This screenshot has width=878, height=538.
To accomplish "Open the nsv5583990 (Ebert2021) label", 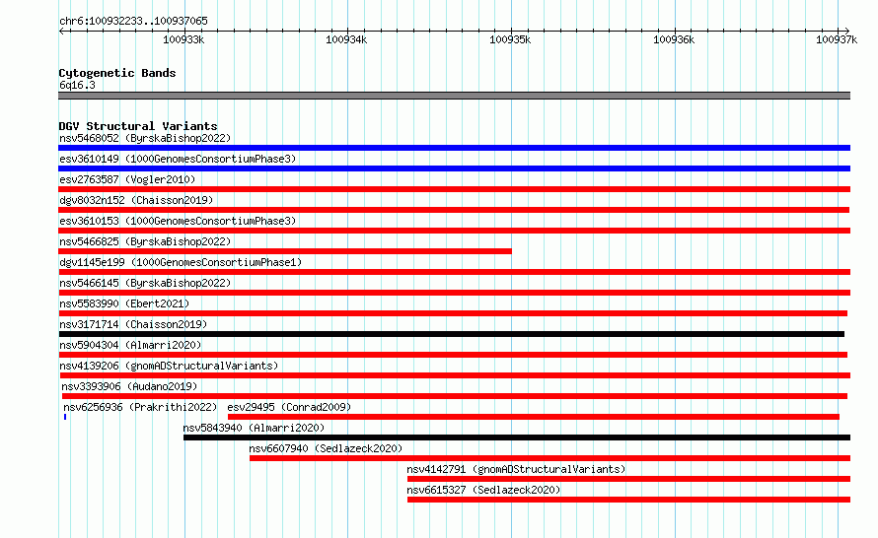I will pos(124,303).
